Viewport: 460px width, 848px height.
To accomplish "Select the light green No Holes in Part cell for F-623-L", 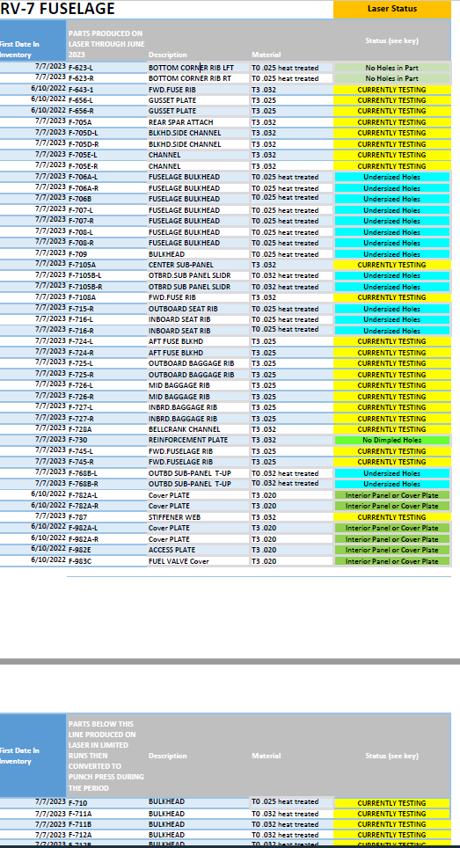I will click(x=392, y=68).
